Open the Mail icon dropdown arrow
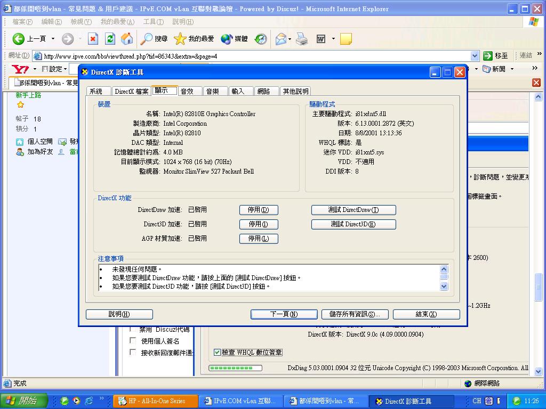 coord(290,39)
